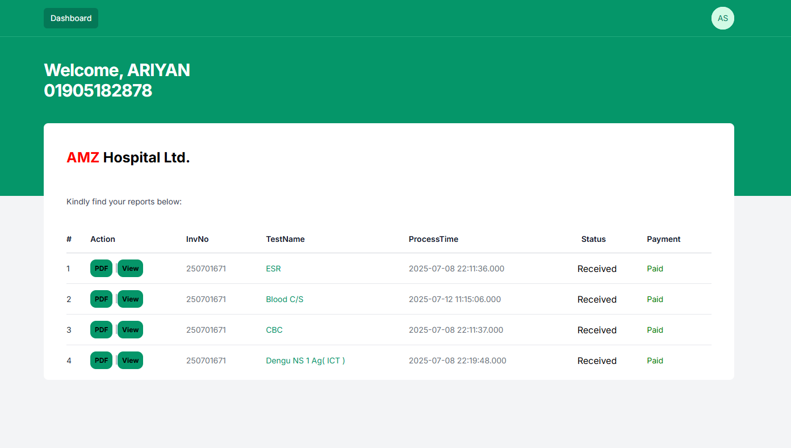Open the AS profile avatar icon
This screenshot has width=791, height=448.
tap(722, 18)
